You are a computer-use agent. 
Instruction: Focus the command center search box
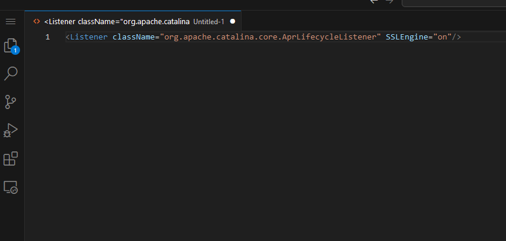click(454, 3)
